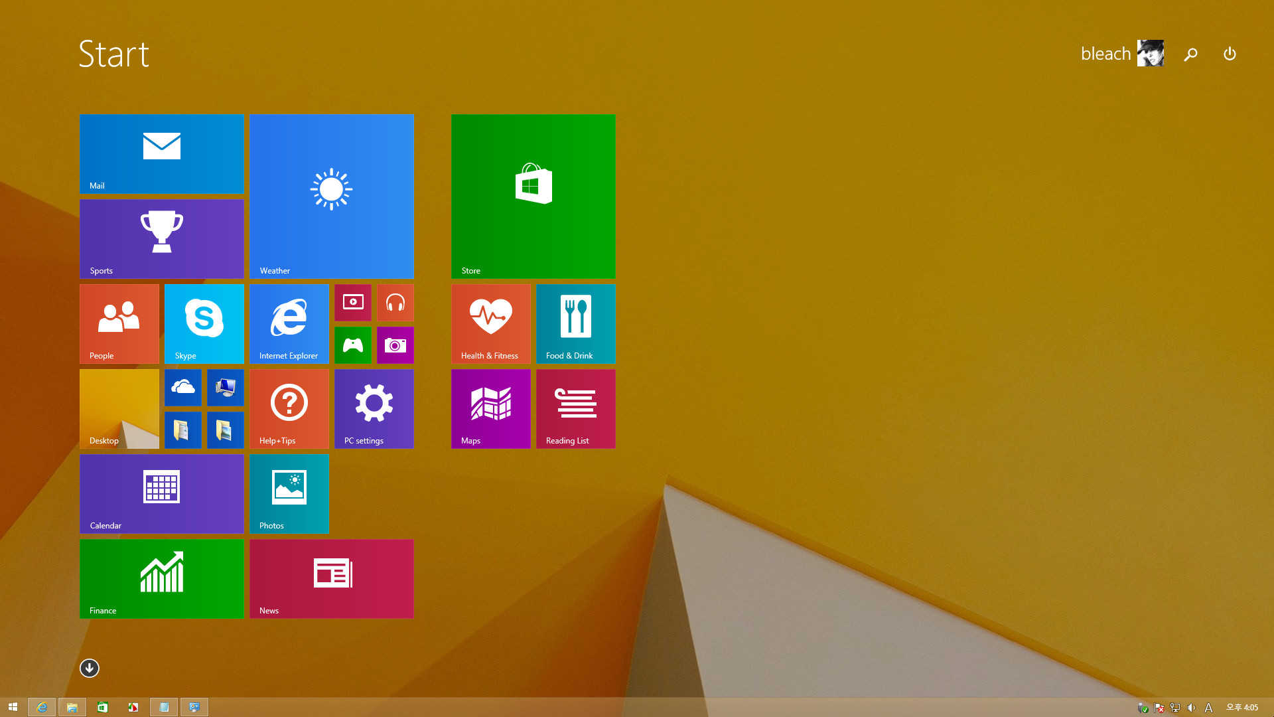Viewport: 1274px width, 717px height.
Task: Open the clock showing 4:05
Action: (x=1242, y=708)
